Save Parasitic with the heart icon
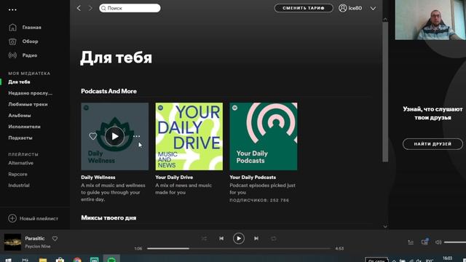 click(55, 239)
